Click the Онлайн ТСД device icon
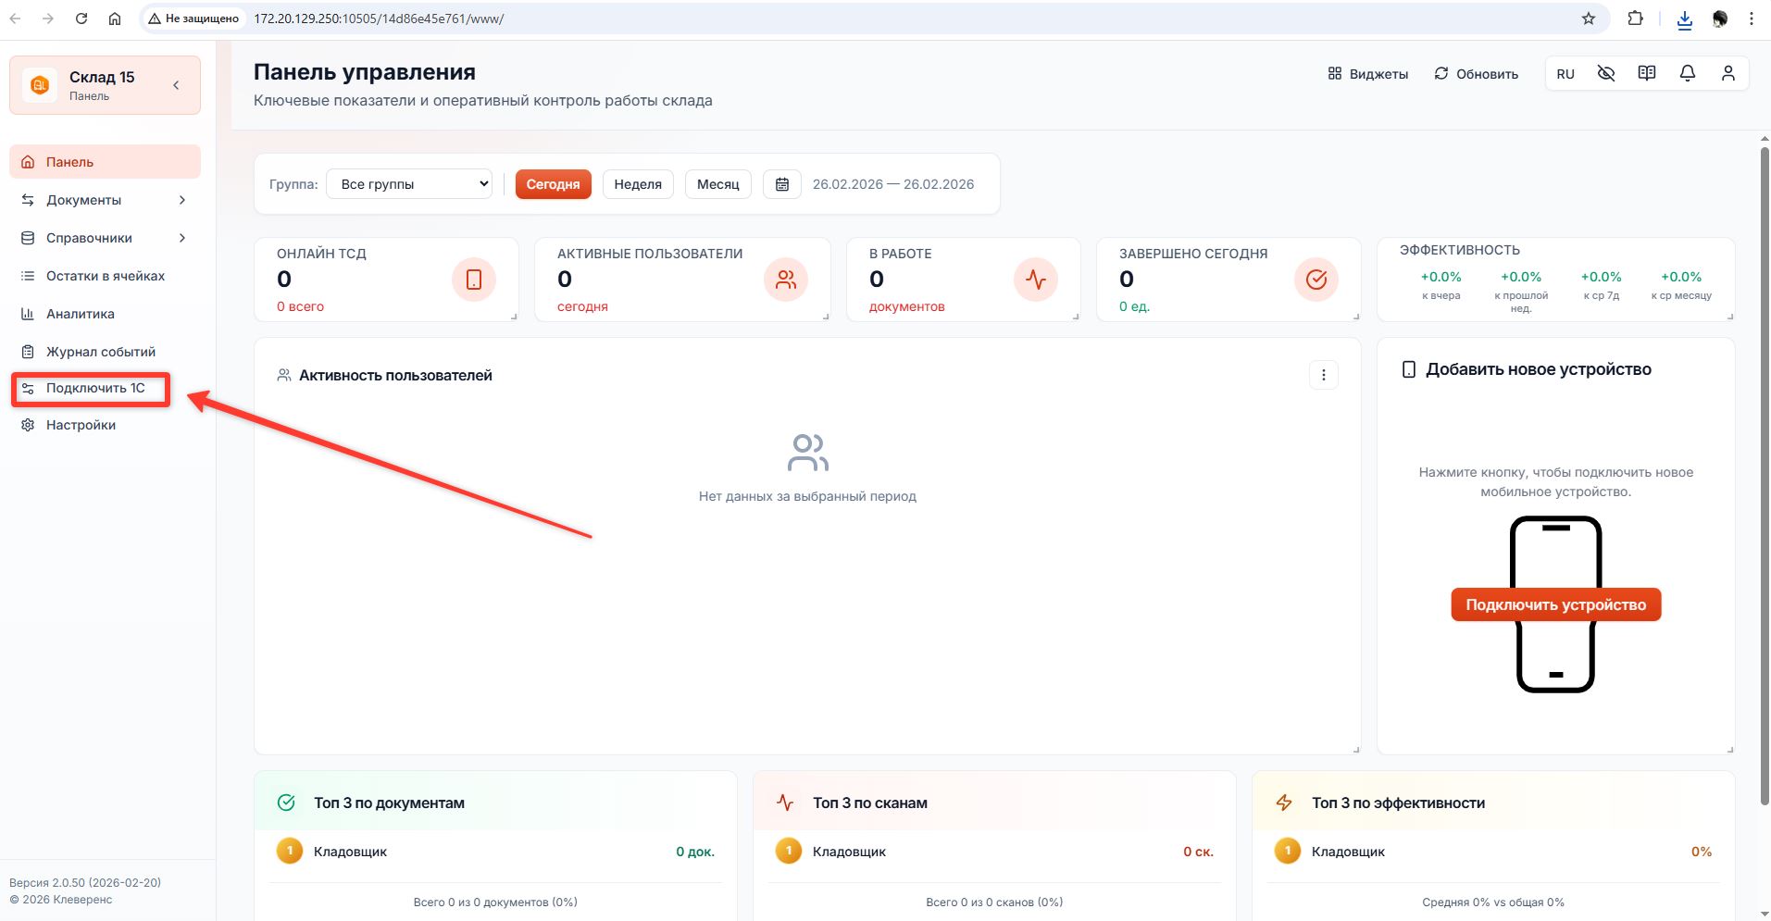Screen dimensions: 1771x921 point(474,280)
